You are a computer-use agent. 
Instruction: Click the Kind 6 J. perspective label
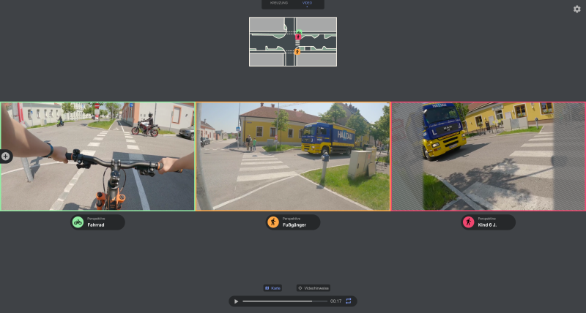[x=488, y=222]
